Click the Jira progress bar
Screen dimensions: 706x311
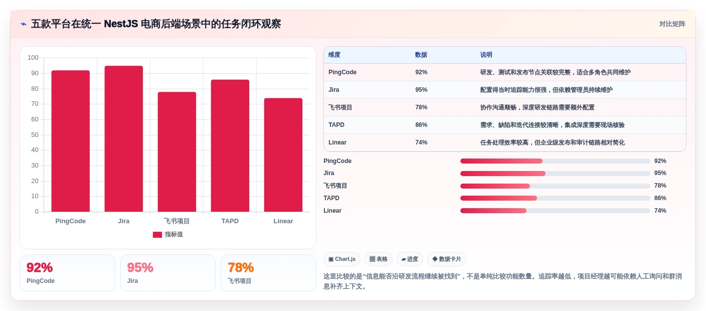555,174
